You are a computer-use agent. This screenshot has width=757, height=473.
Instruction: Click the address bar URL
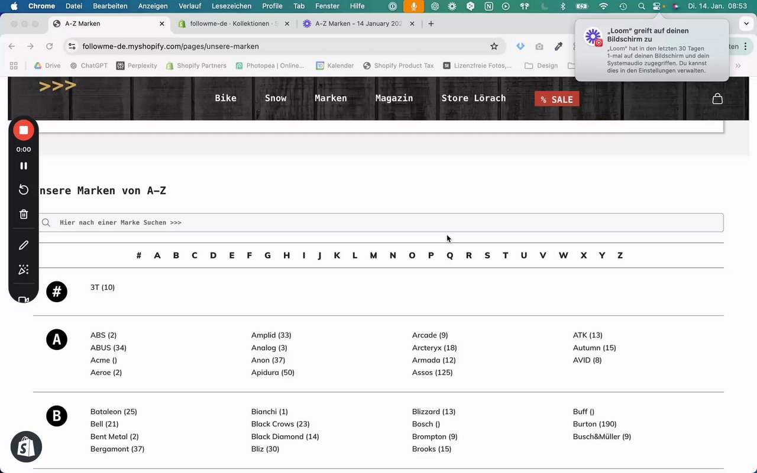pyautogui.click(x=170, y=46)
